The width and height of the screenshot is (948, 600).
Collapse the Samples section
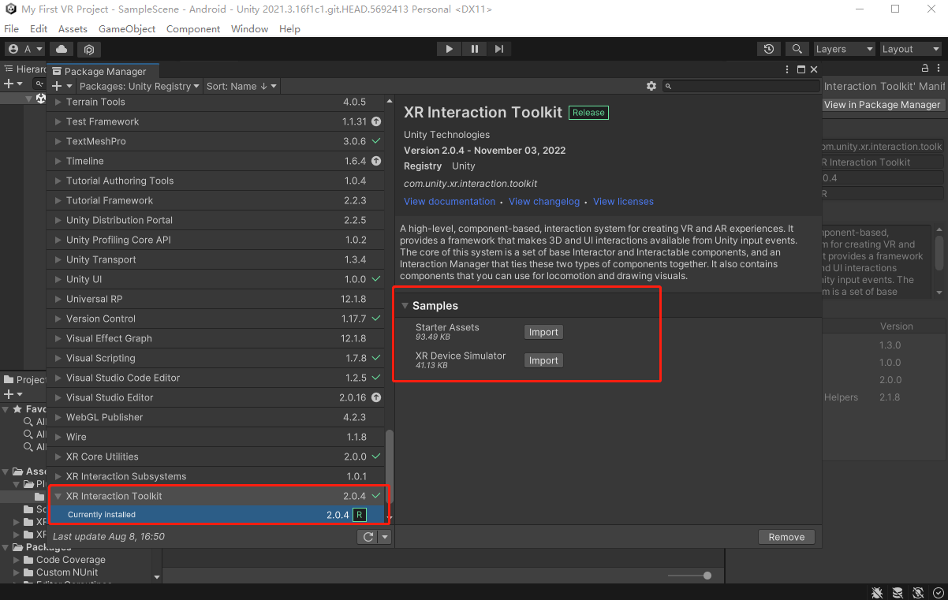405,306
